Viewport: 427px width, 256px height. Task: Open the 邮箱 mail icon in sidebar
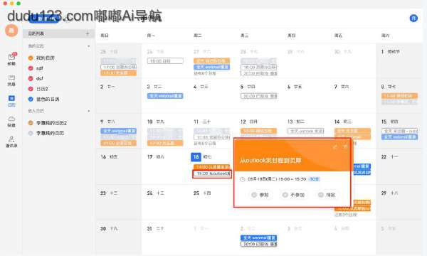tap(11, 59)
